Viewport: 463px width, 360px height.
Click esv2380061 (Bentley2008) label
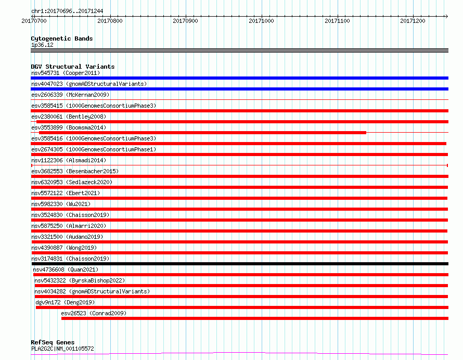(69, 117)
